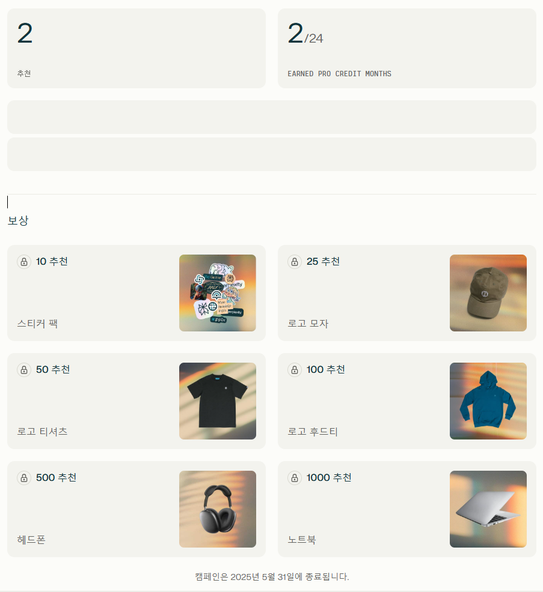The image size is (543, 592).
Task: Click the 추천 count card showing 2
Action: point(137,48)
